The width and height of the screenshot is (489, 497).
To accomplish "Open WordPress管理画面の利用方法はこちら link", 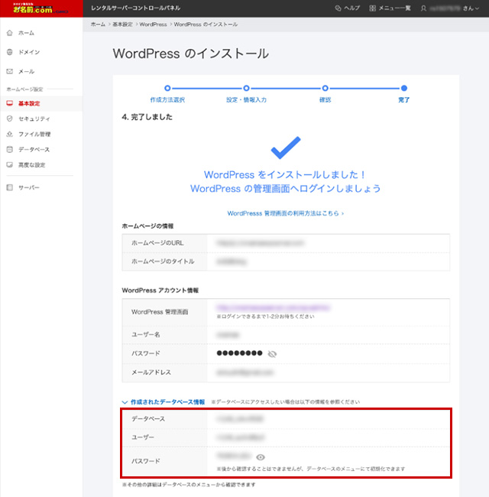I will pyautogui.click(x=285, y=213).
